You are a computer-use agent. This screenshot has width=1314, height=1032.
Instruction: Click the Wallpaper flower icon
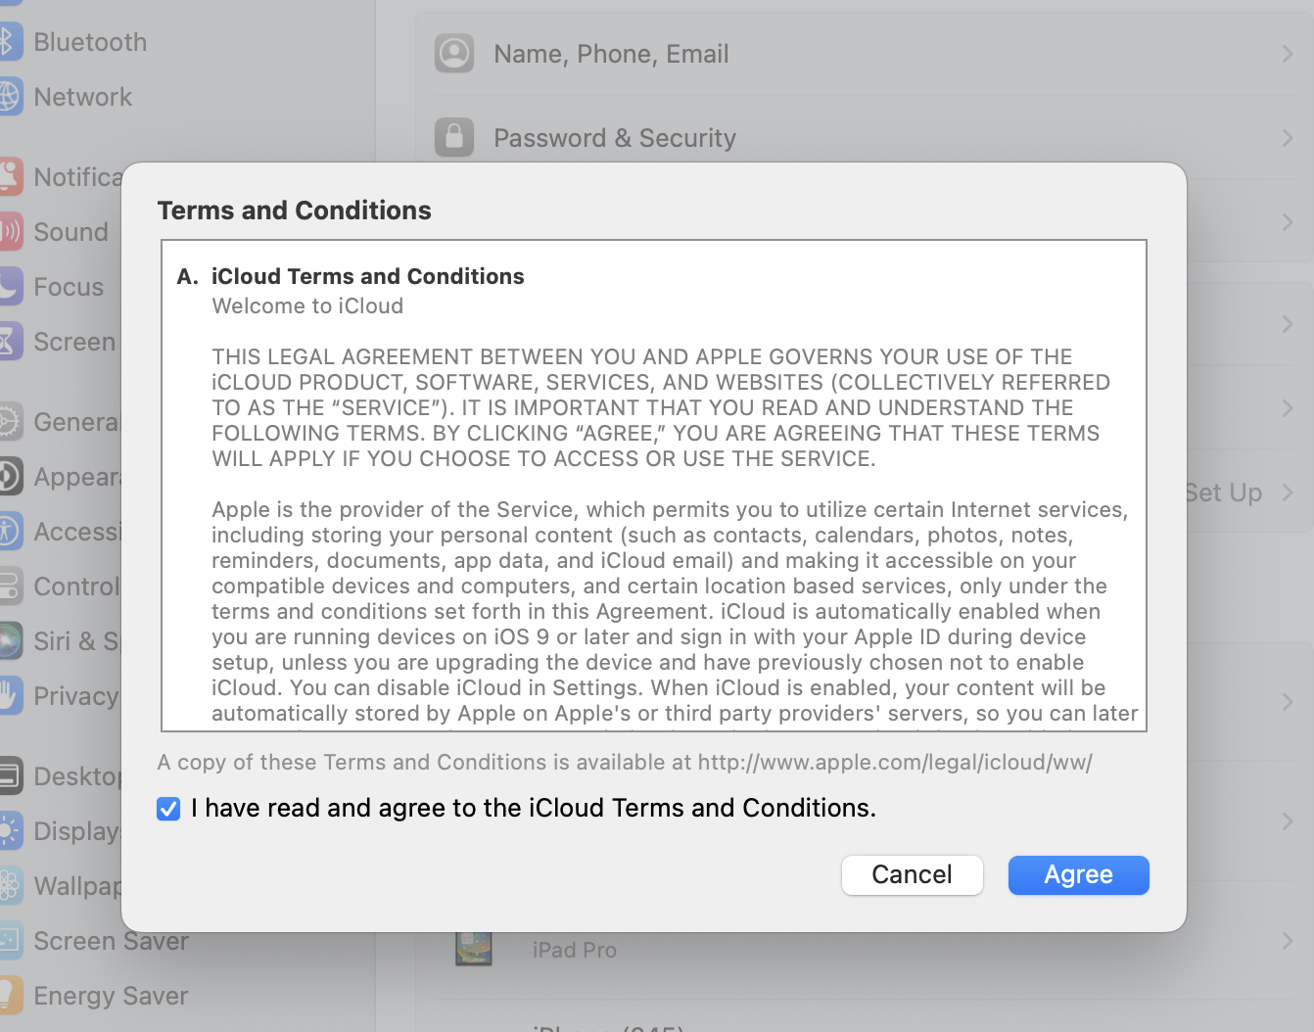[x=9, y=886]
